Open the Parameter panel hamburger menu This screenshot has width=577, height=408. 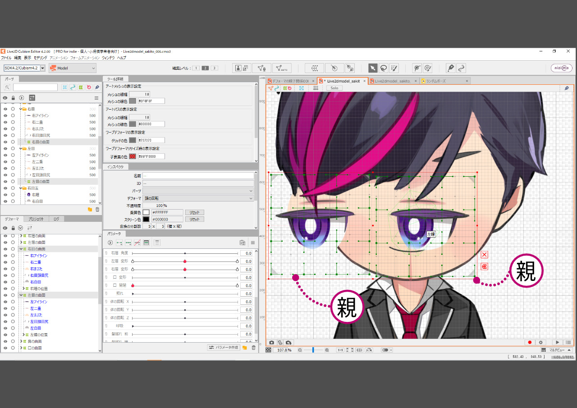(253, 243)
